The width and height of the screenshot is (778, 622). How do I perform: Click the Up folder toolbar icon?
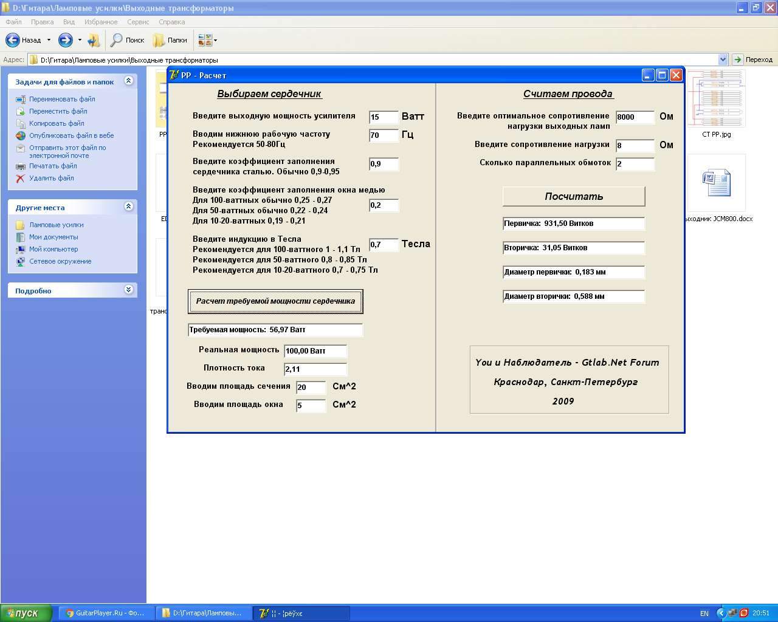(94, 40)
